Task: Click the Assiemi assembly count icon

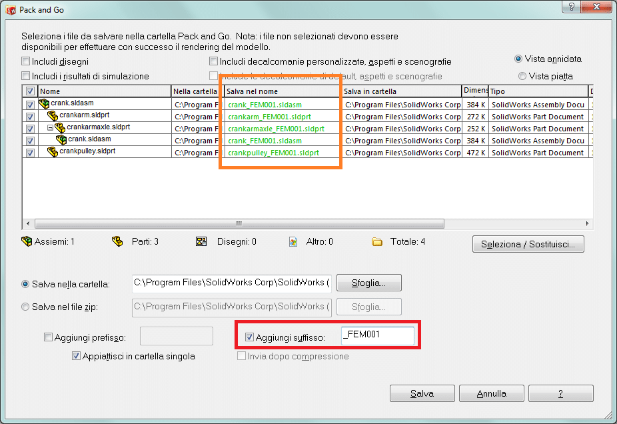Action: pyautogui.click(x=27, y=241)
